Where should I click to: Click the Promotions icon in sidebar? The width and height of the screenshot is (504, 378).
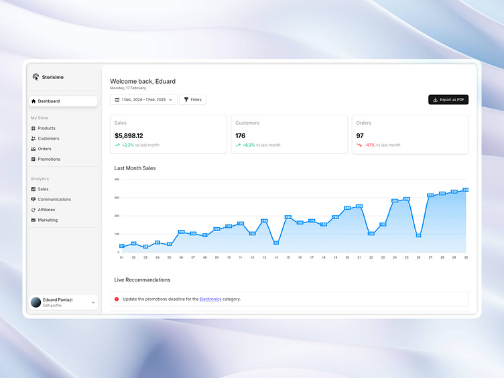(x=34, y=160)
